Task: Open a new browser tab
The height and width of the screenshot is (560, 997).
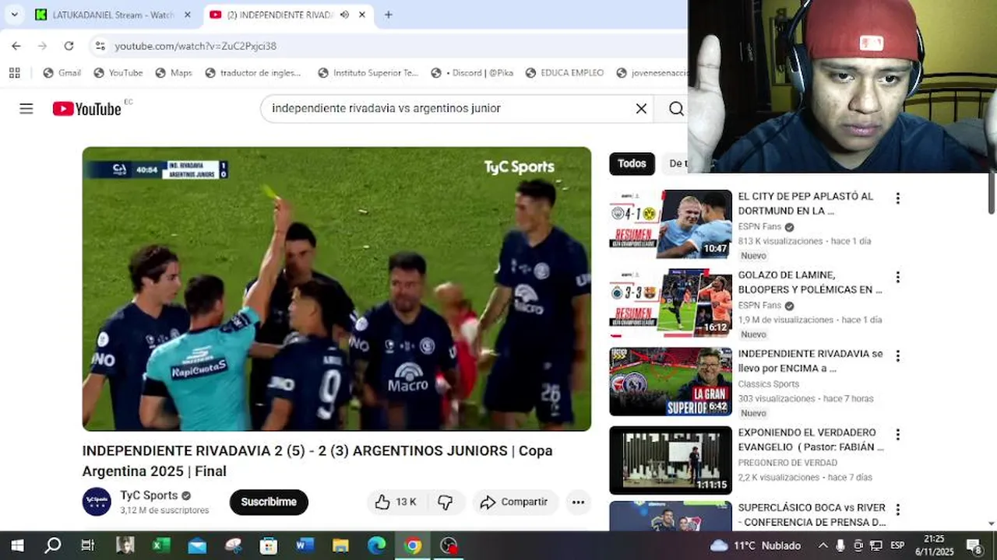Action: (x=388, y=15)
